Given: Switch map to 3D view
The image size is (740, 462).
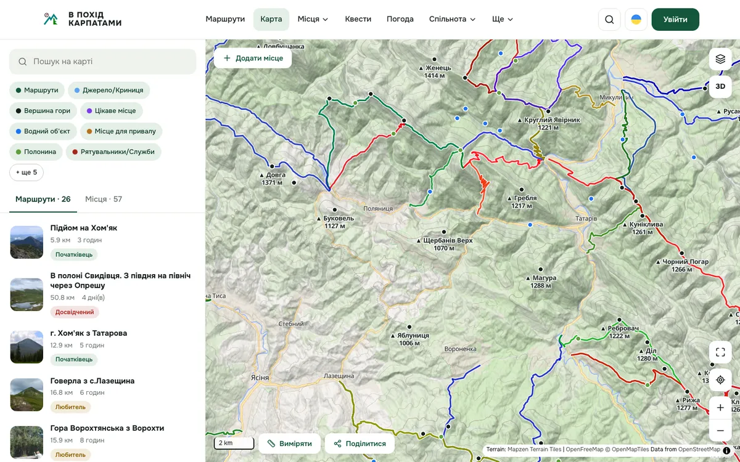Looking at the screenshot, I should click(x=720, y=86).
